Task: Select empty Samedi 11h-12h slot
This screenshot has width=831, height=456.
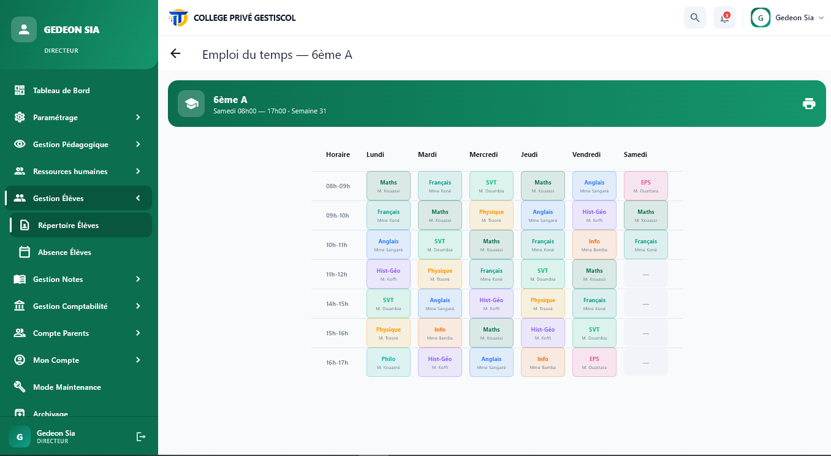Action: 646,274
